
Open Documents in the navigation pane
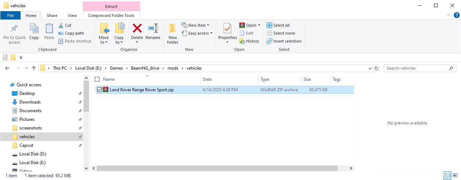[30, 111]
